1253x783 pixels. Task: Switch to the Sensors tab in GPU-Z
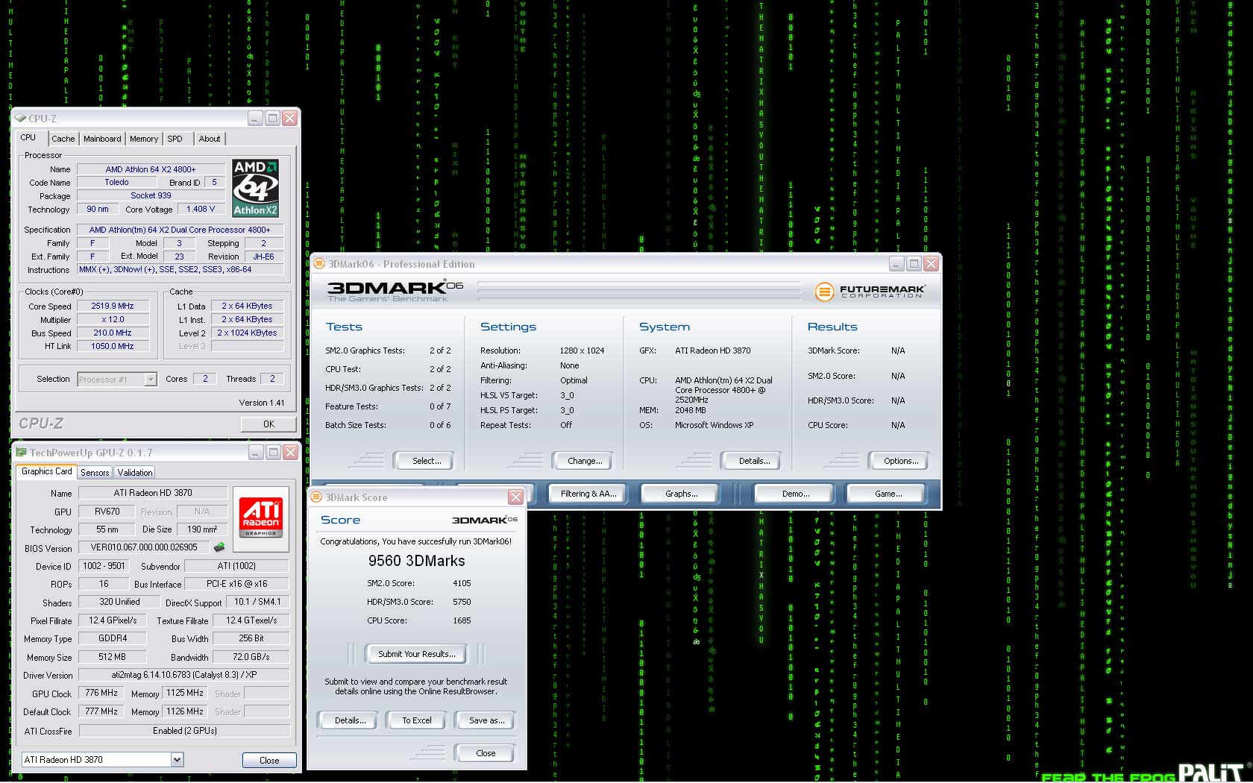point(95,472)
